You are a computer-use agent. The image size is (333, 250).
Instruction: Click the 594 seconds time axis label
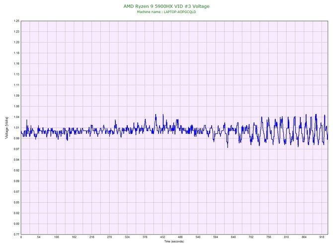(x=216, y=237)
